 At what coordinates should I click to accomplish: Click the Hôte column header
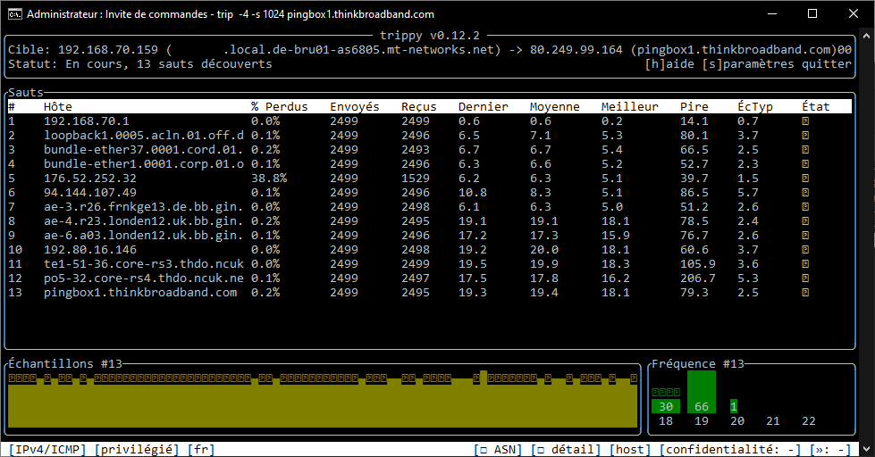[58, 106]
